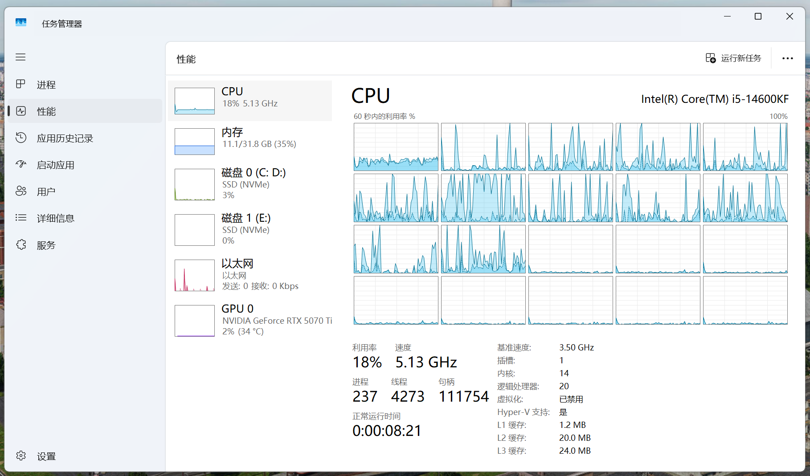Click NVIDIA GeForce RTX 5070 Ti text
The height and width of the screenshot is (476, 810).
tap(277, 321)
